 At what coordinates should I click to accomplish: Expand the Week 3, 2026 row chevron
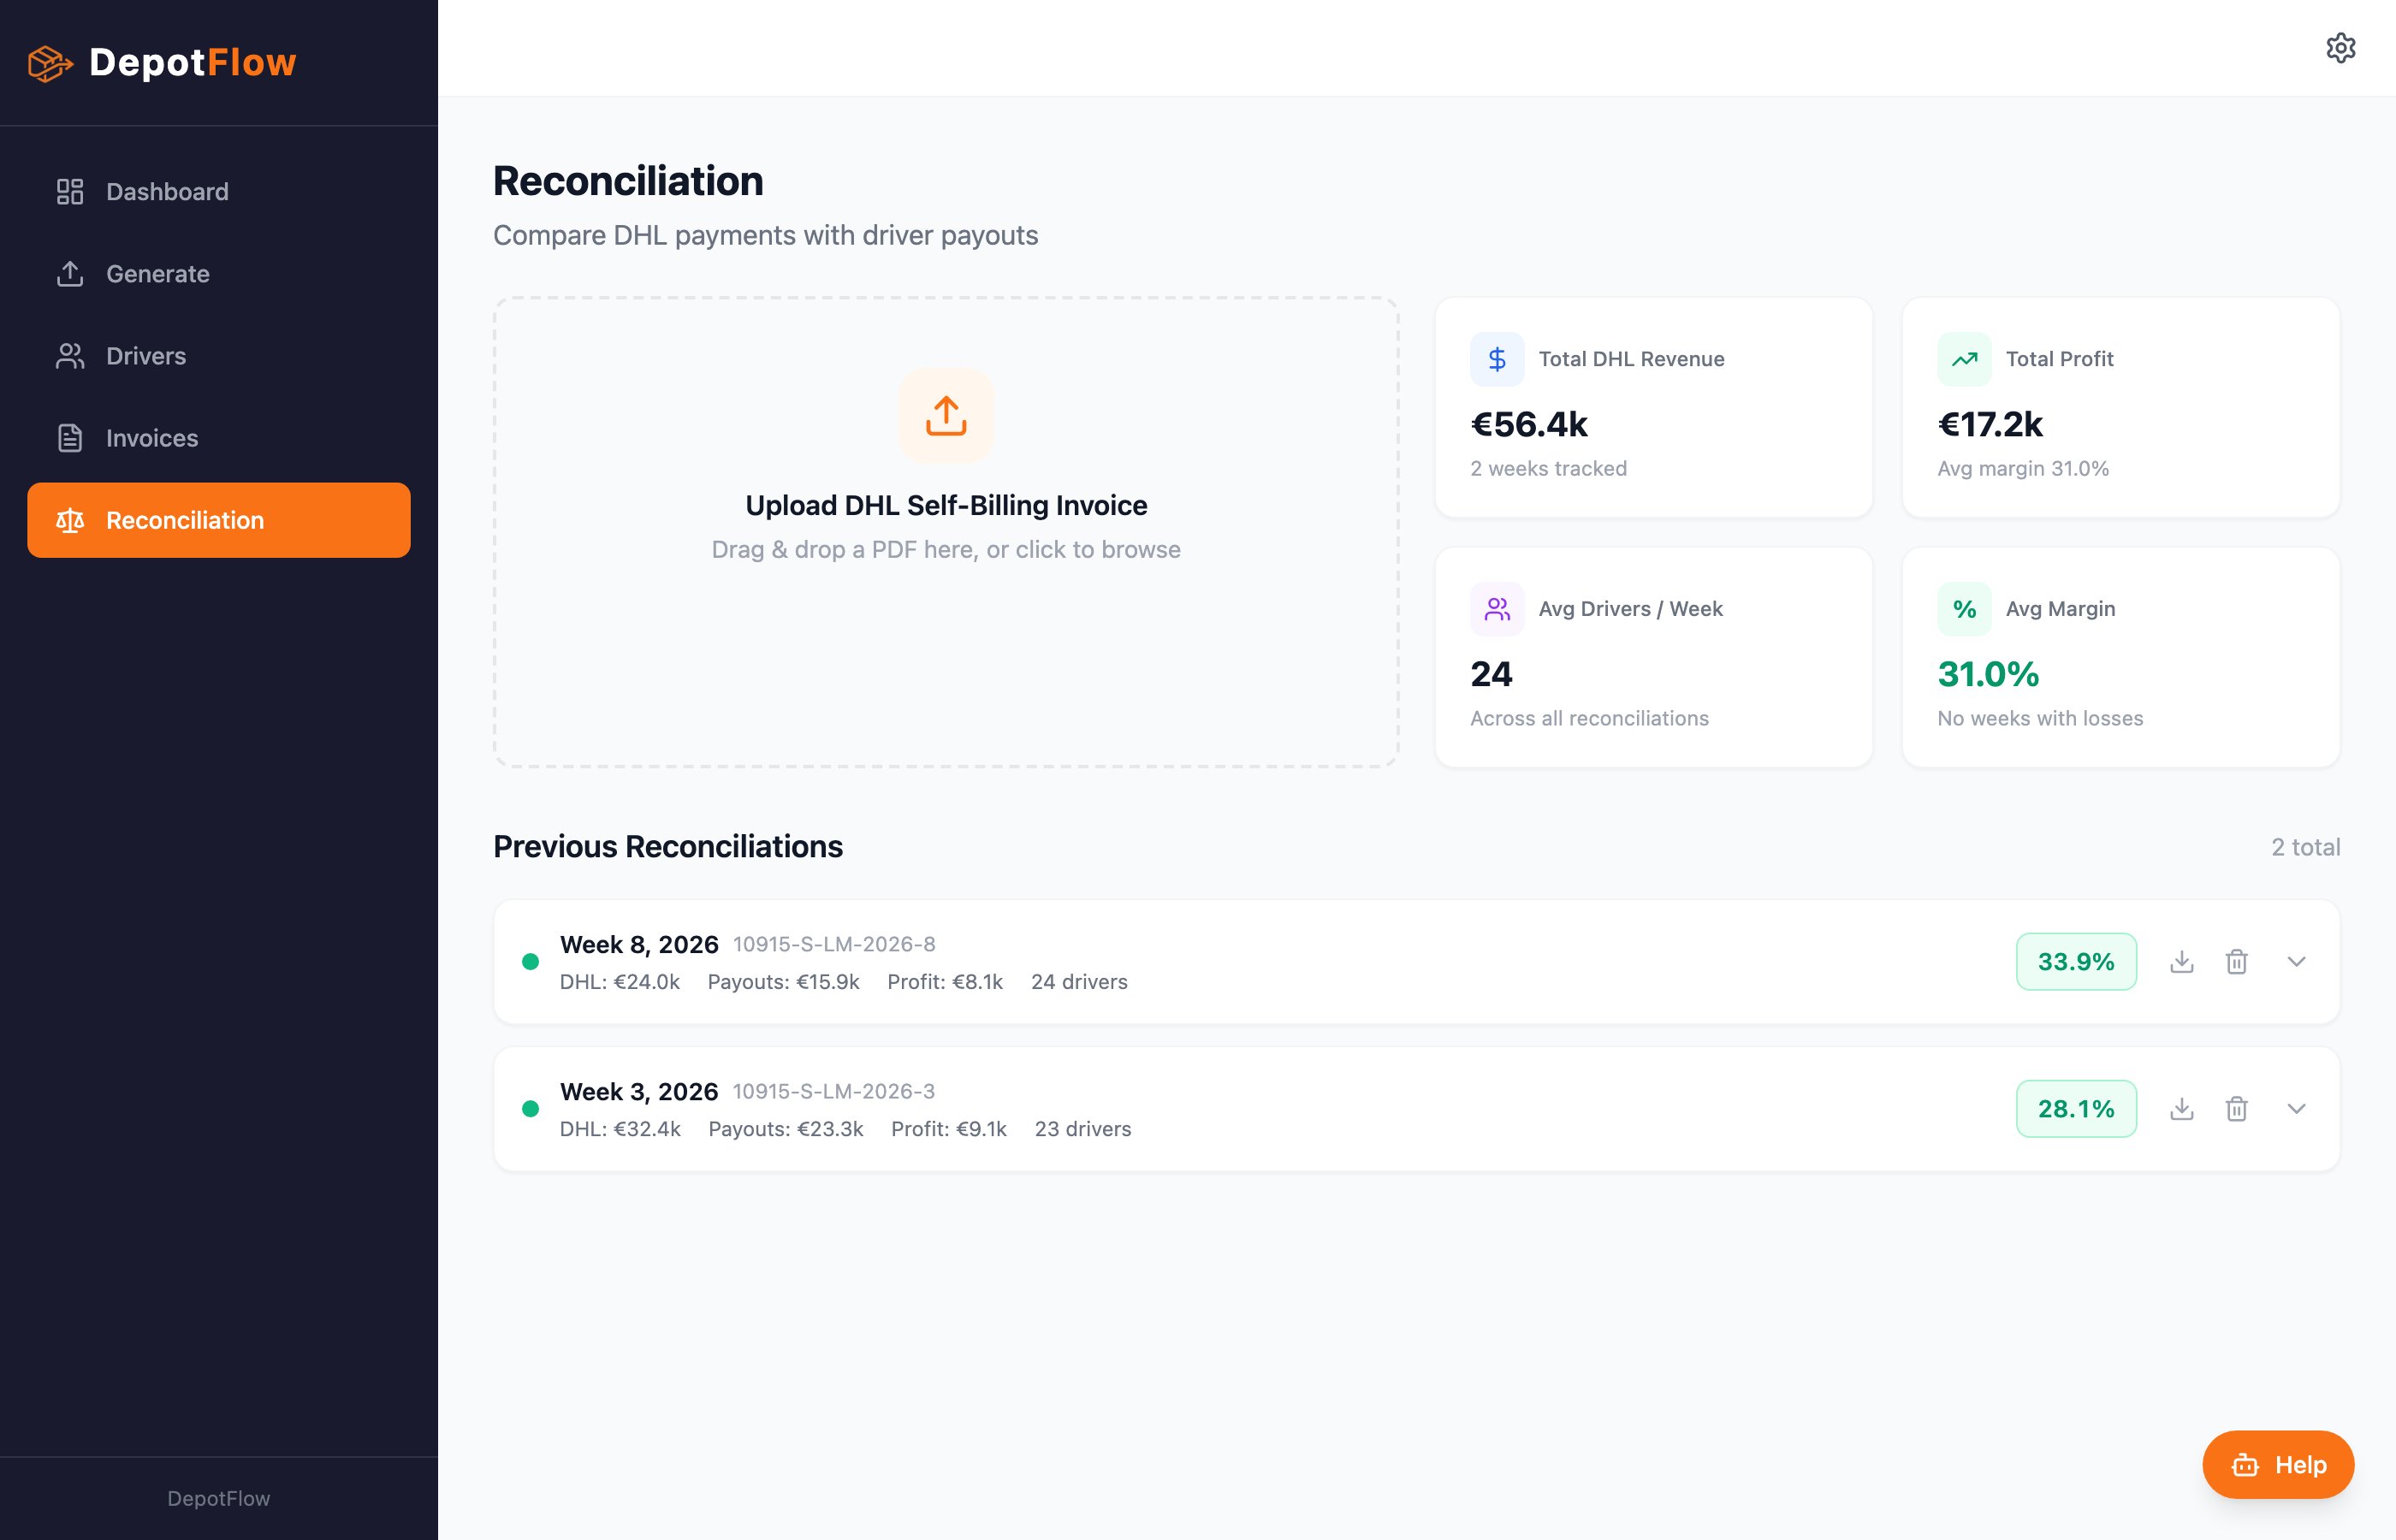point(2296,1108)
